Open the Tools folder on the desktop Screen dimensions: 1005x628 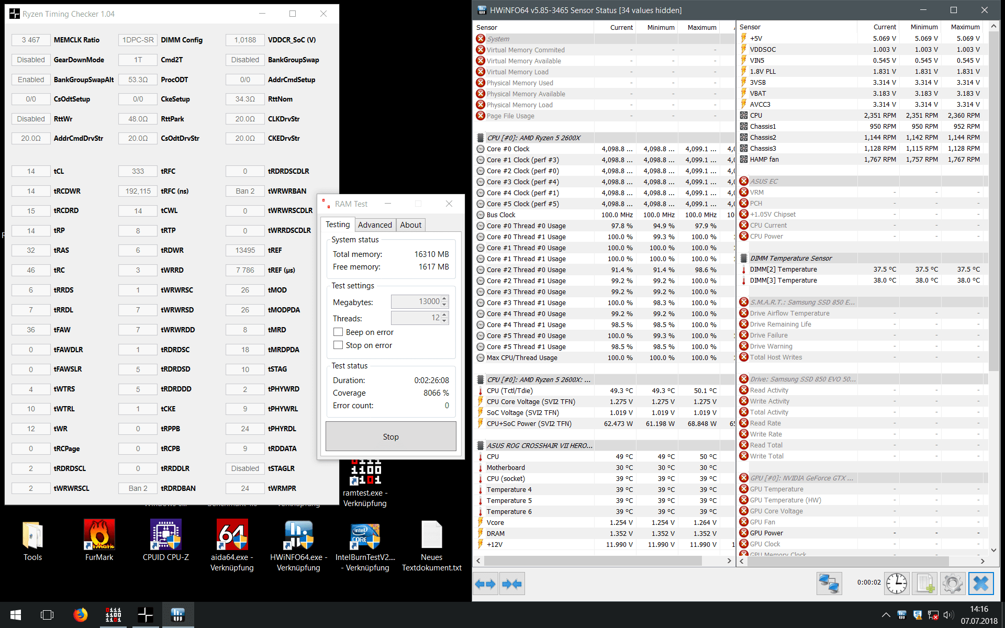click(x=32, y=541)
